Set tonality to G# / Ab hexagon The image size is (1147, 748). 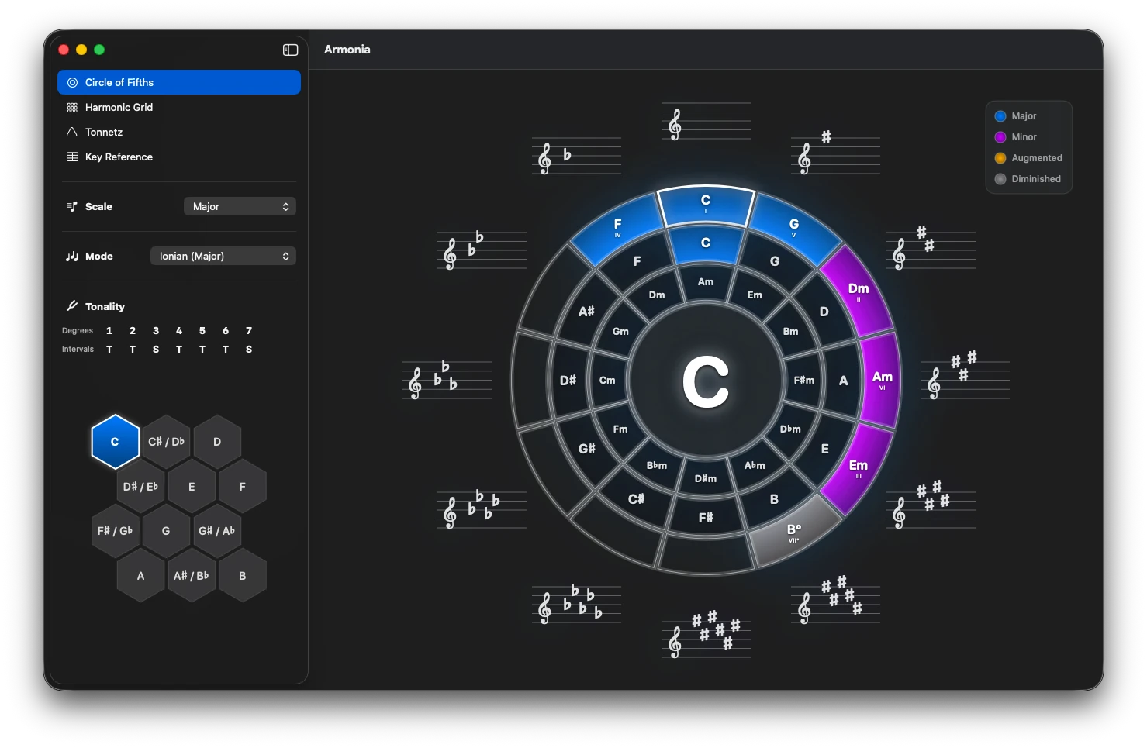pos(217,531)
